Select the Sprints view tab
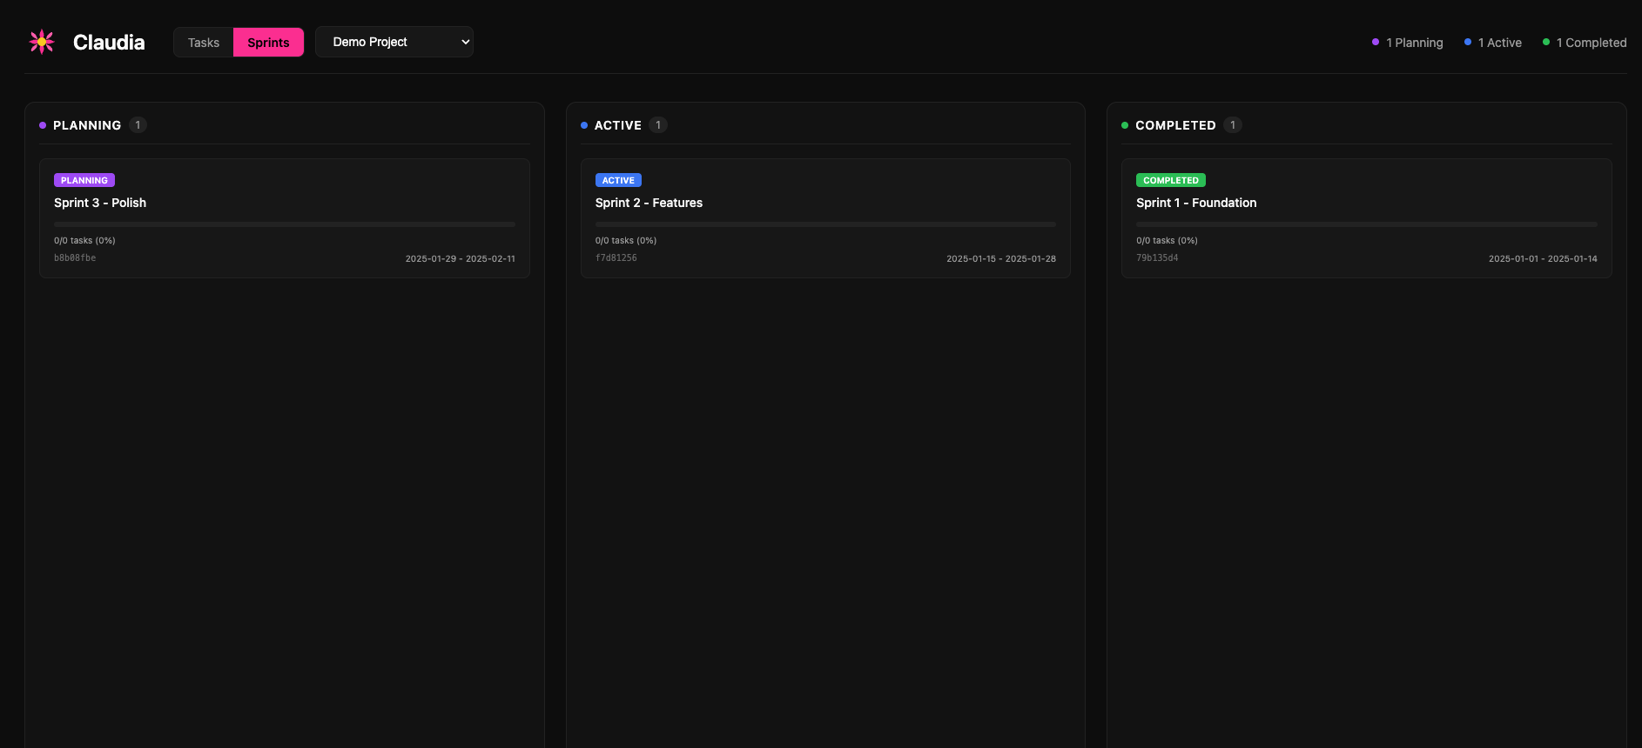The width and height of the screenshot is (1642, 748). (268, 43)
